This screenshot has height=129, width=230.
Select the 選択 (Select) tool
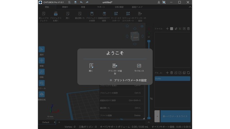(42, 49)
